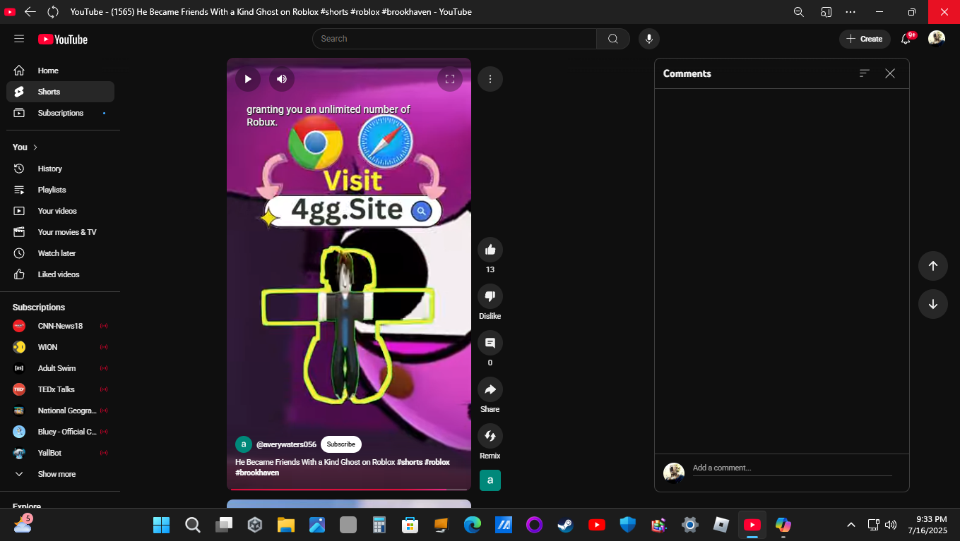
Task: Open the comments sort options
Action: click(x=864, y=73)
